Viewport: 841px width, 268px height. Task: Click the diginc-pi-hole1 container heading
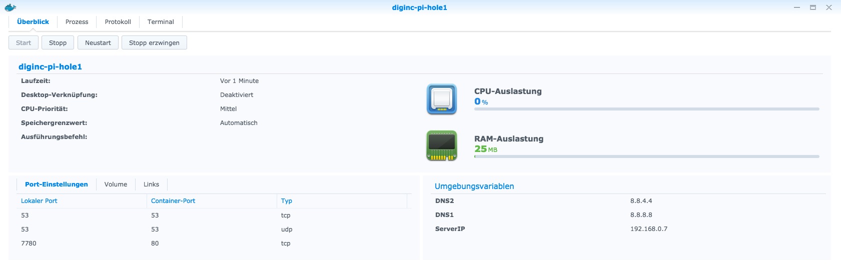(50, 66)
